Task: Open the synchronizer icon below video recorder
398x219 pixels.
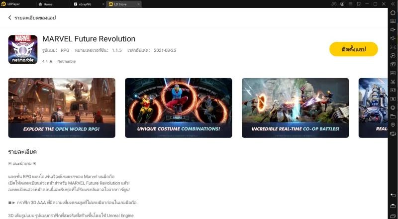Action: click(x=393, y=99)
